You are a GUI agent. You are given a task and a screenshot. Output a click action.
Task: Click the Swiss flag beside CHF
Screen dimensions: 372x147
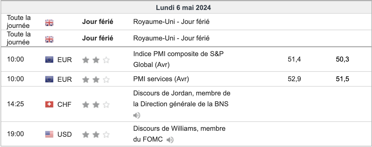coord(49,105)
